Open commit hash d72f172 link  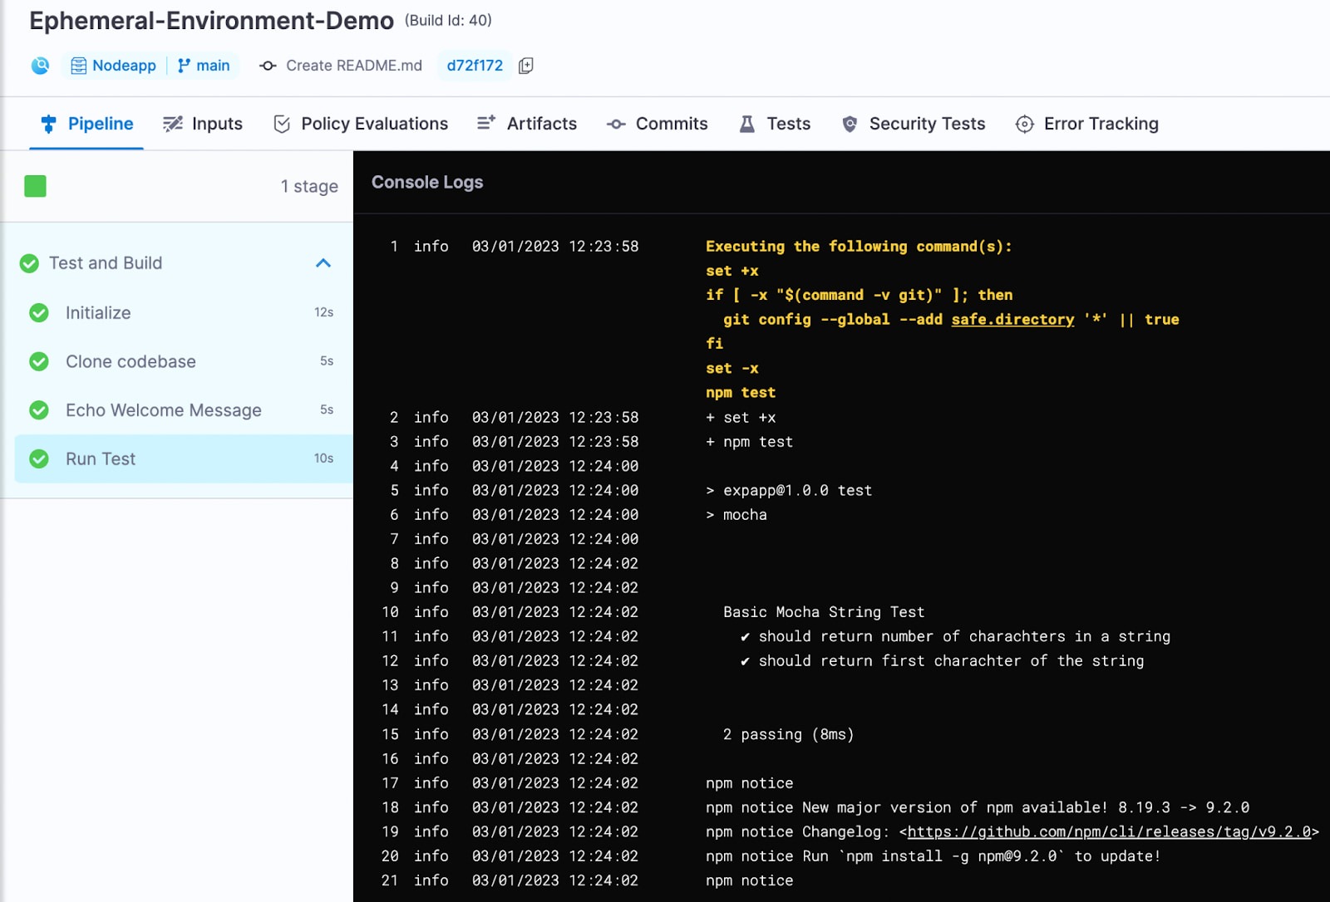(x=475, y=66)
